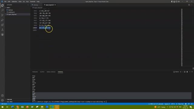Open the Explorer view in activity bar
Viewport: 194px width, 109px height.
[2, 5]
